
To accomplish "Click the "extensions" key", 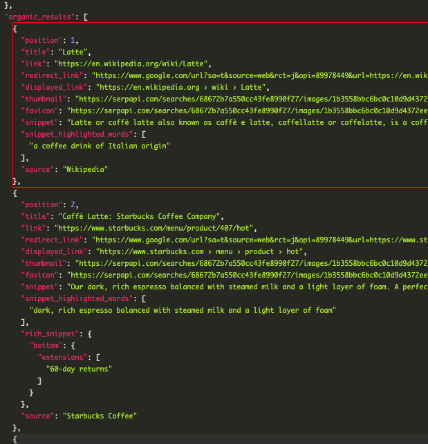I will (63, 358).
